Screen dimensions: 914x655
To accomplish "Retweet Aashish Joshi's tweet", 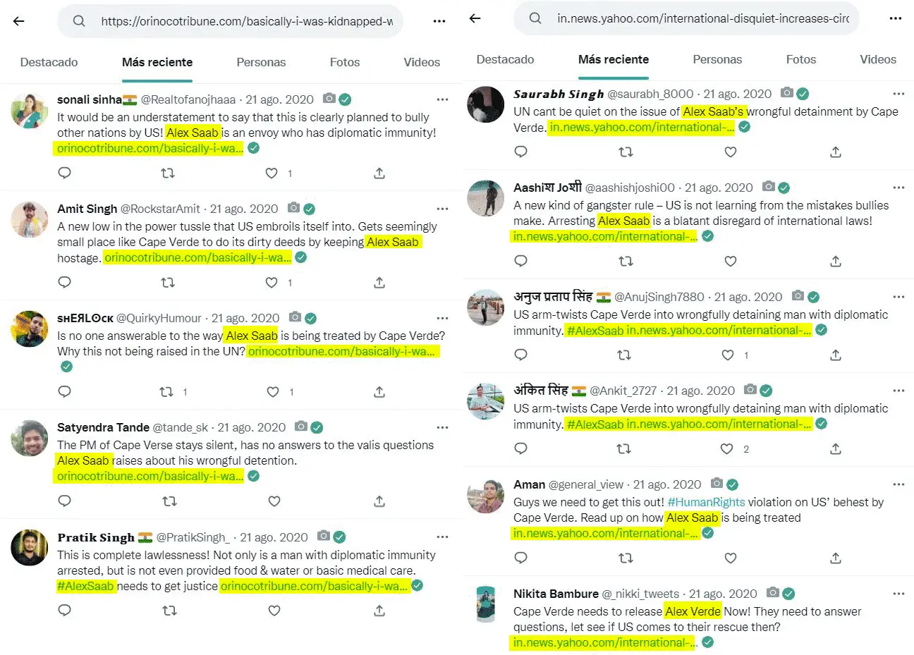I will click(626, 261).
